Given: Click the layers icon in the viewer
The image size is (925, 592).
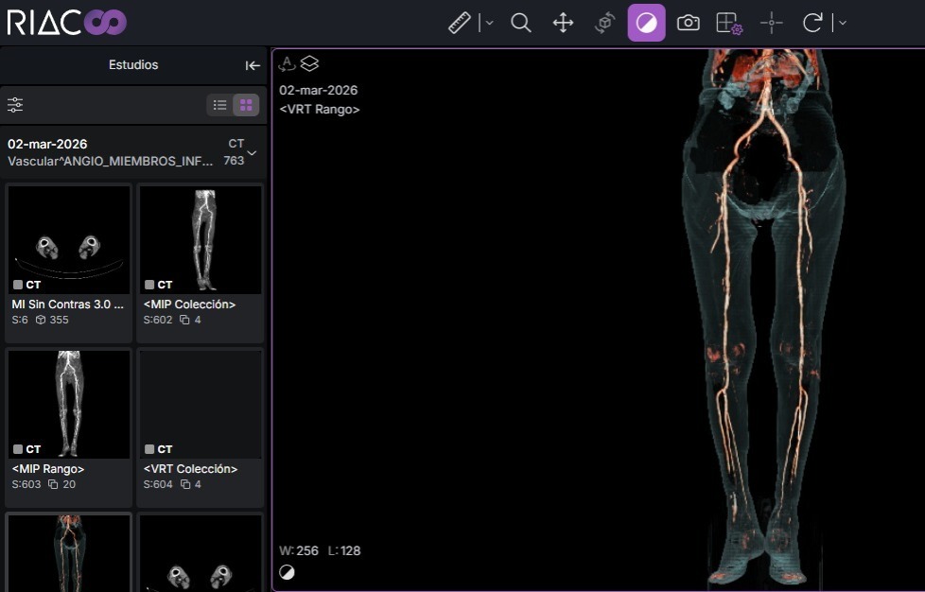Looking at the screenshot, I should tap(309, 64).
